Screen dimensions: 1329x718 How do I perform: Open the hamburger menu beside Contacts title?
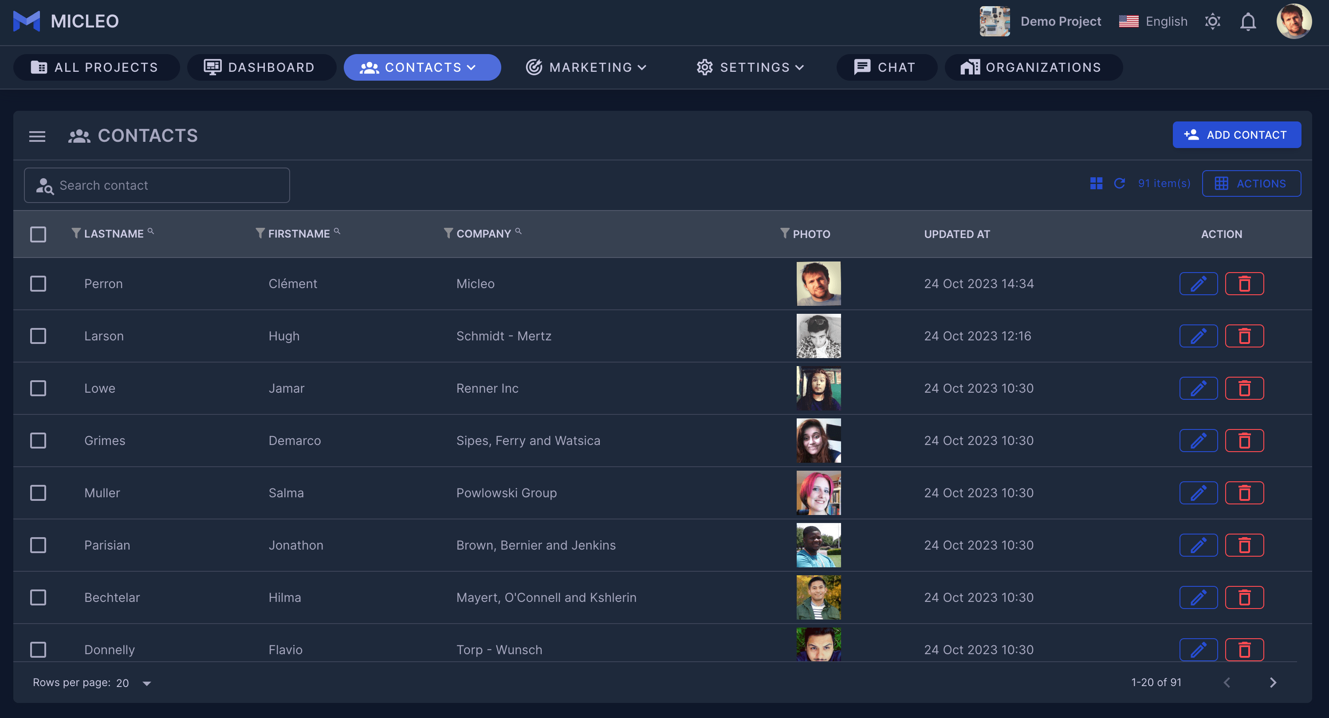pos(37,136)
